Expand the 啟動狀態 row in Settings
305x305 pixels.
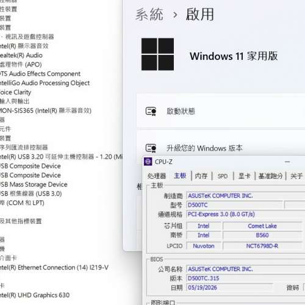pos(221,111)
